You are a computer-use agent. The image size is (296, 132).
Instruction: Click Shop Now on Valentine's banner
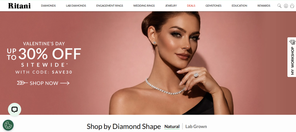(x=44, y=83)
